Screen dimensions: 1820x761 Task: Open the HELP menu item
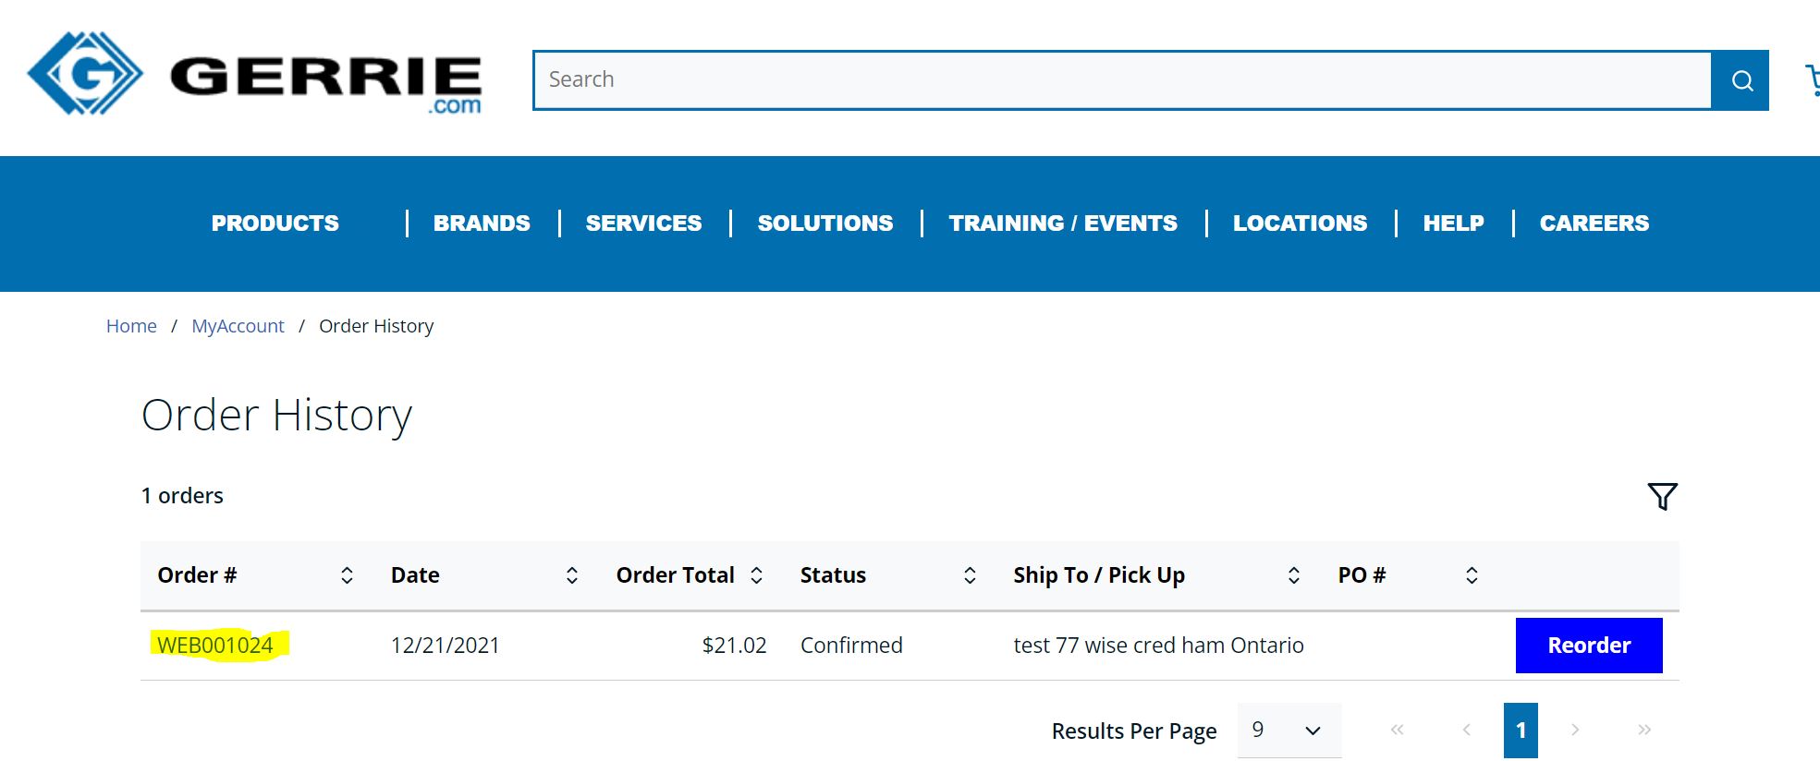pos(1453,223)
